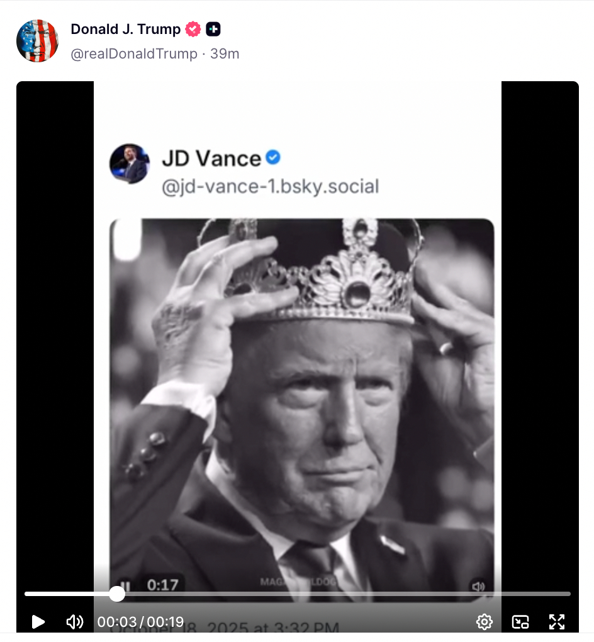Image resolution: width=594 pixels, height=642 pixels.
Task: Enter fullscreen video mode
Action: [x=556, y=622]
